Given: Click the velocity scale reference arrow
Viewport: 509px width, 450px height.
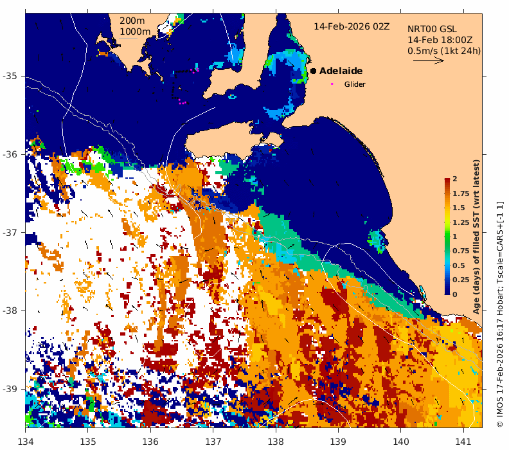Looking at the screenshot, I should pyautogui.click(x=429, y=60).
